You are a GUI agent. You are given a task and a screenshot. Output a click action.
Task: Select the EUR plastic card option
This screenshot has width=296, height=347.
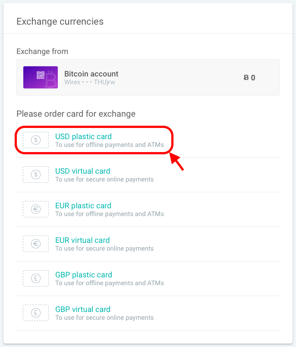click(x=83, y=206)
